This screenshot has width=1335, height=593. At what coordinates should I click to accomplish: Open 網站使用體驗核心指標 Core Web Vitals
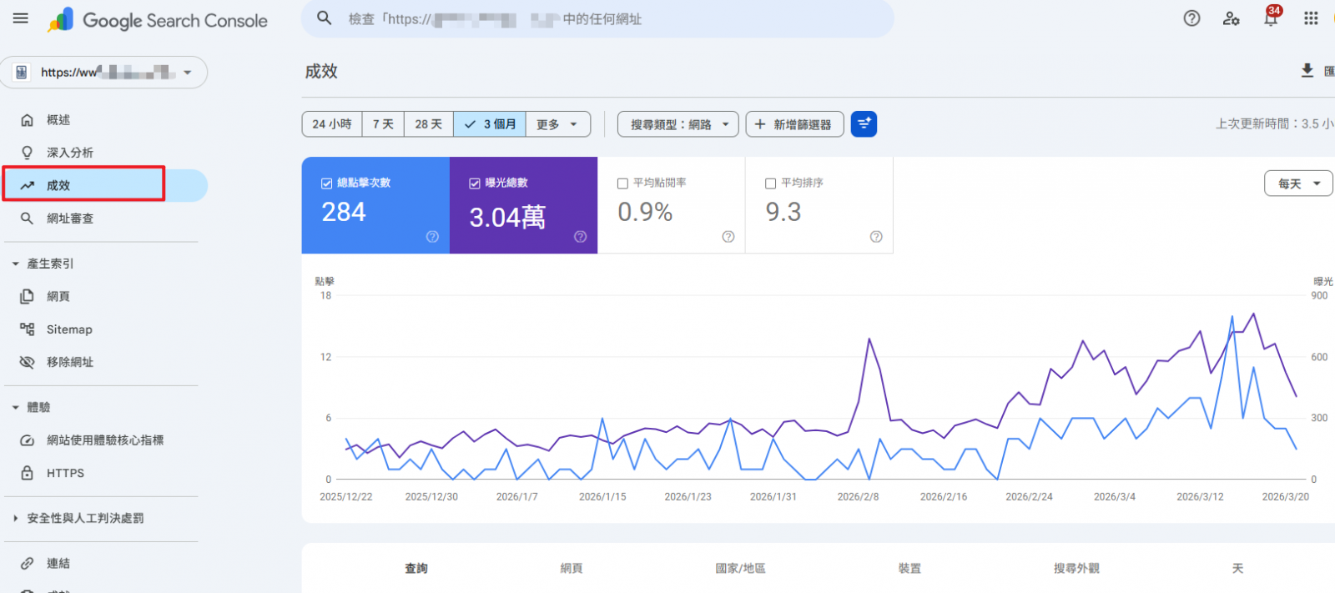pos(104,440)
